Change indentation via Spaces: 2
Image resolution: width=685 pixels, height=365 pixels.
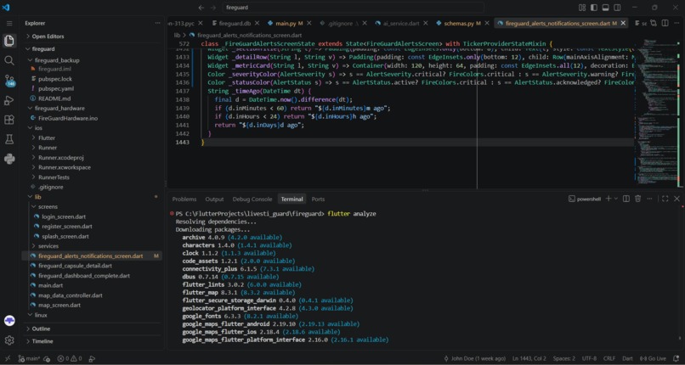565,358
